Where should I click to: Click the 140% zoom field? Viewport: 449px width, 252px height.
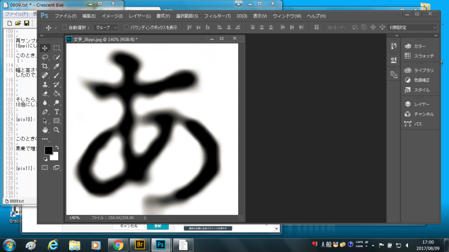tap(75, 218)
